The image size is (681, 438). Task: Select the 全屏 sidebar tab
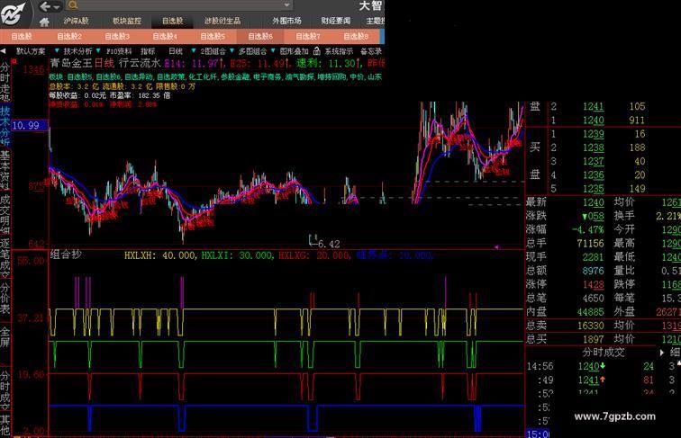[x=5, y=337]
